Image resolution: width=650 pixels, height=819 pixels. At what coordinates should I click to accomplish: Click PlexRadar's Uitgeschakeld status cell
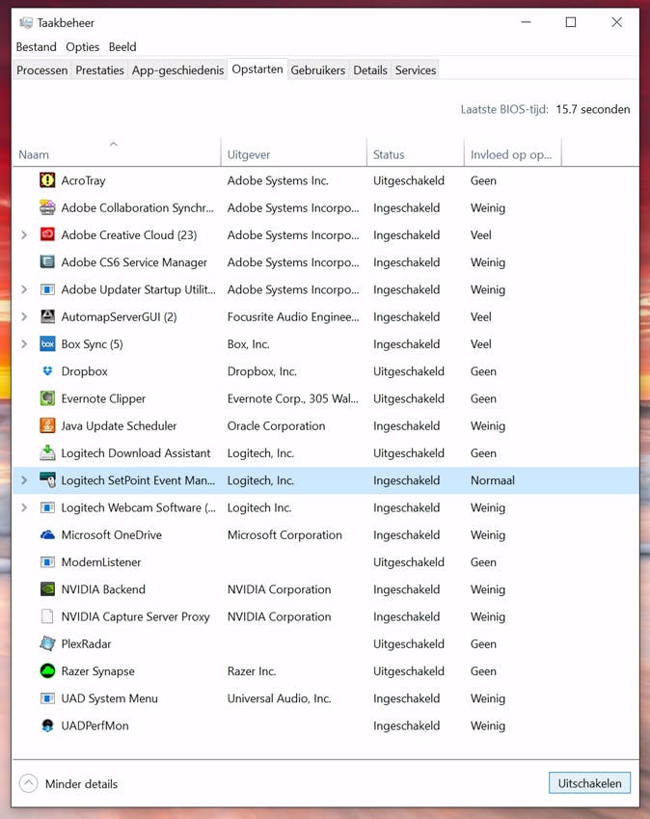(x=409, y=644)
